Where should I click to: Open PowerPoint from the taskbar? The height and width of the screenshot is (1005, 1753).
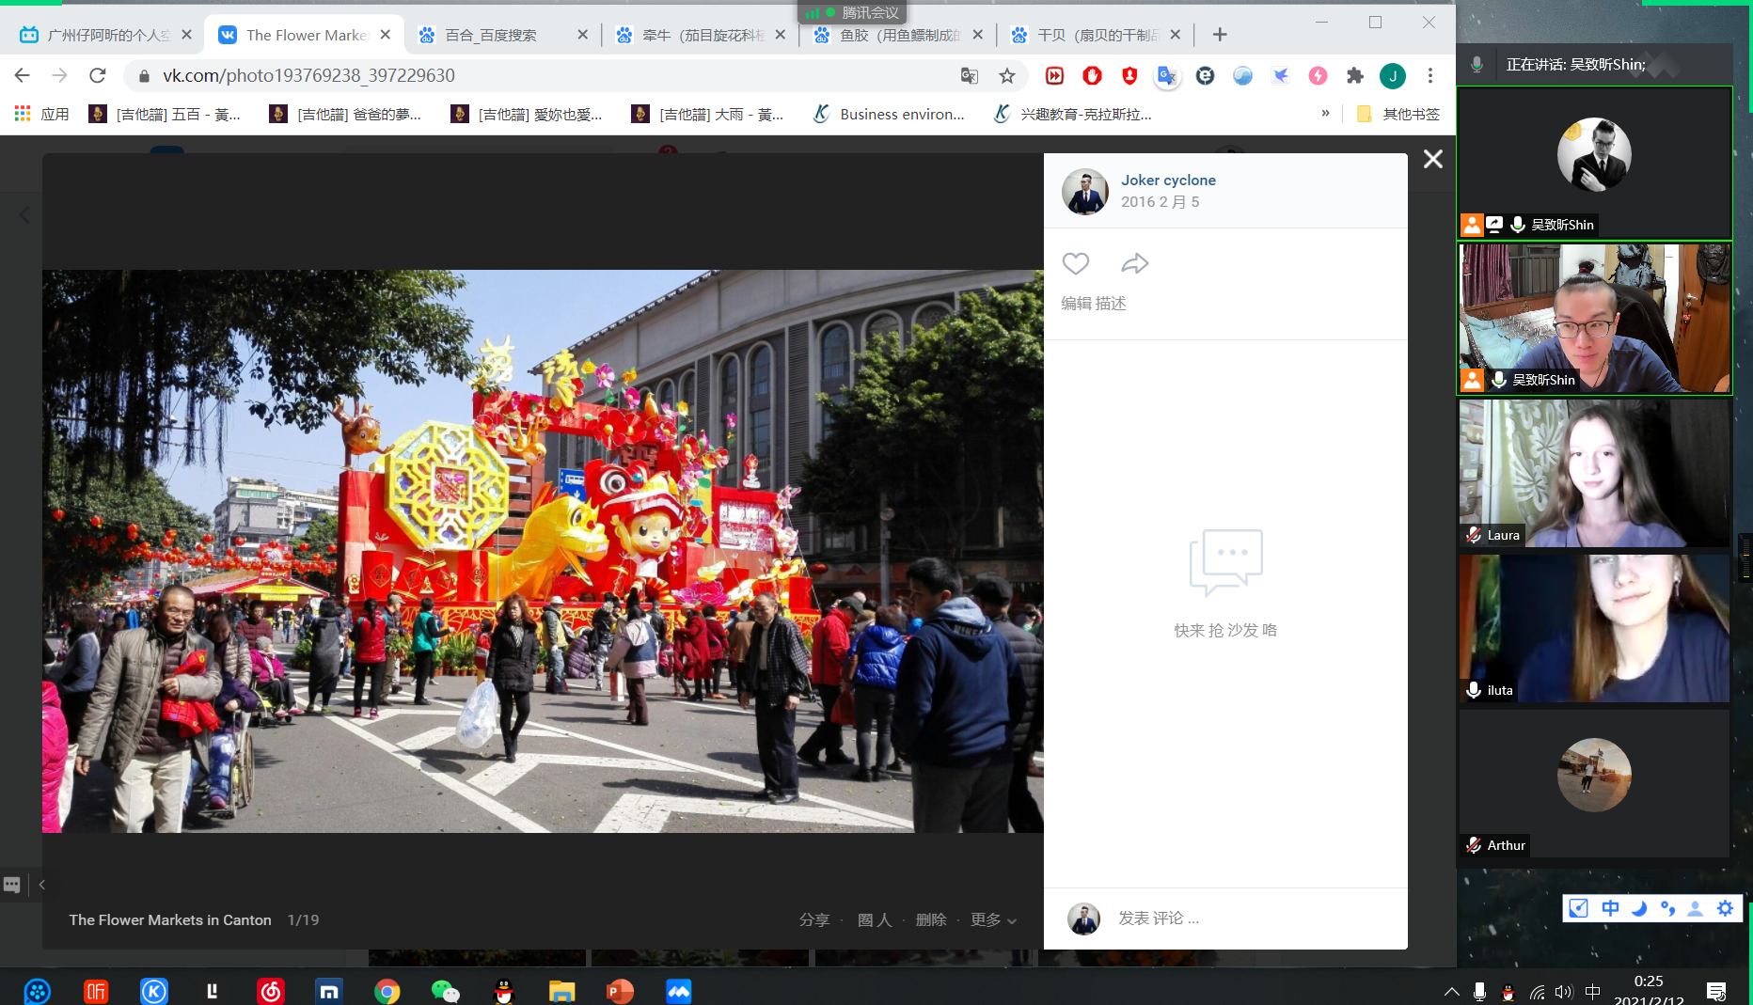point(620,991)
